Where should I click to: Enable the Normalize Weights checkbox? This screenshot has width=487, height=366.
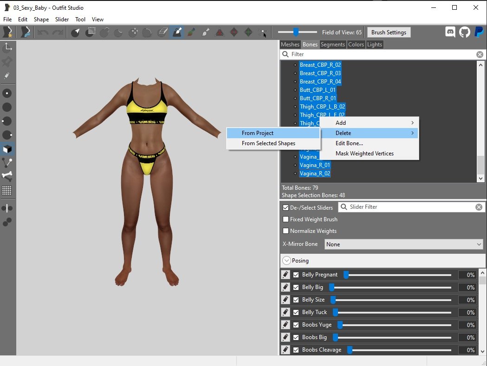click(x=286, y=231)
